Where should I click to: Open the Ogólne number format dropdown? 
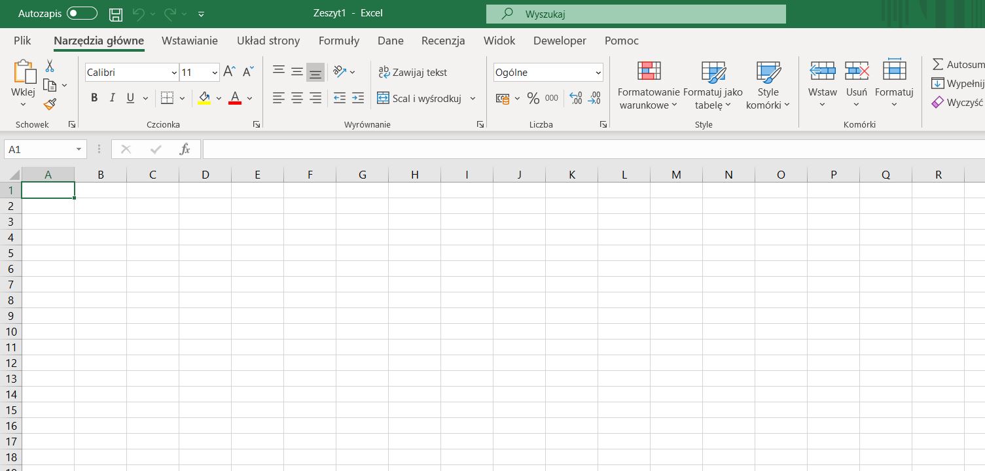pyautogui.click(x=598, y=73)
